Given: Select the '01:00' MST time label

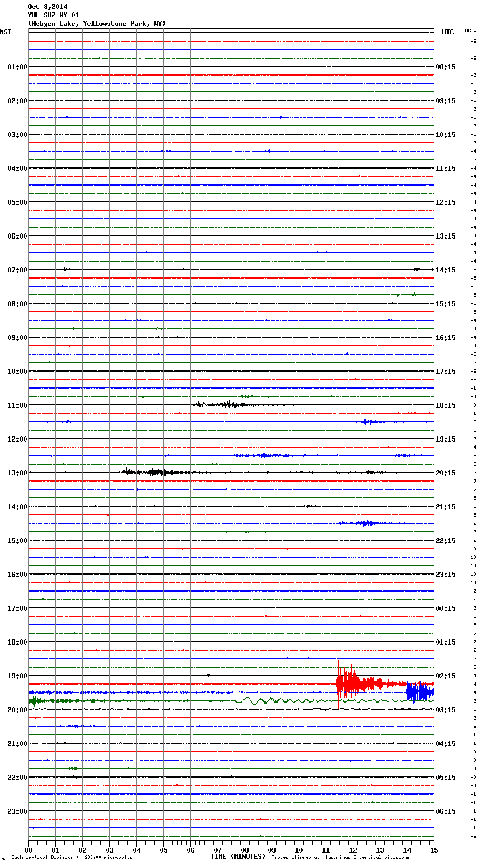Looking at the screenshot, I should tap(17, 67).
